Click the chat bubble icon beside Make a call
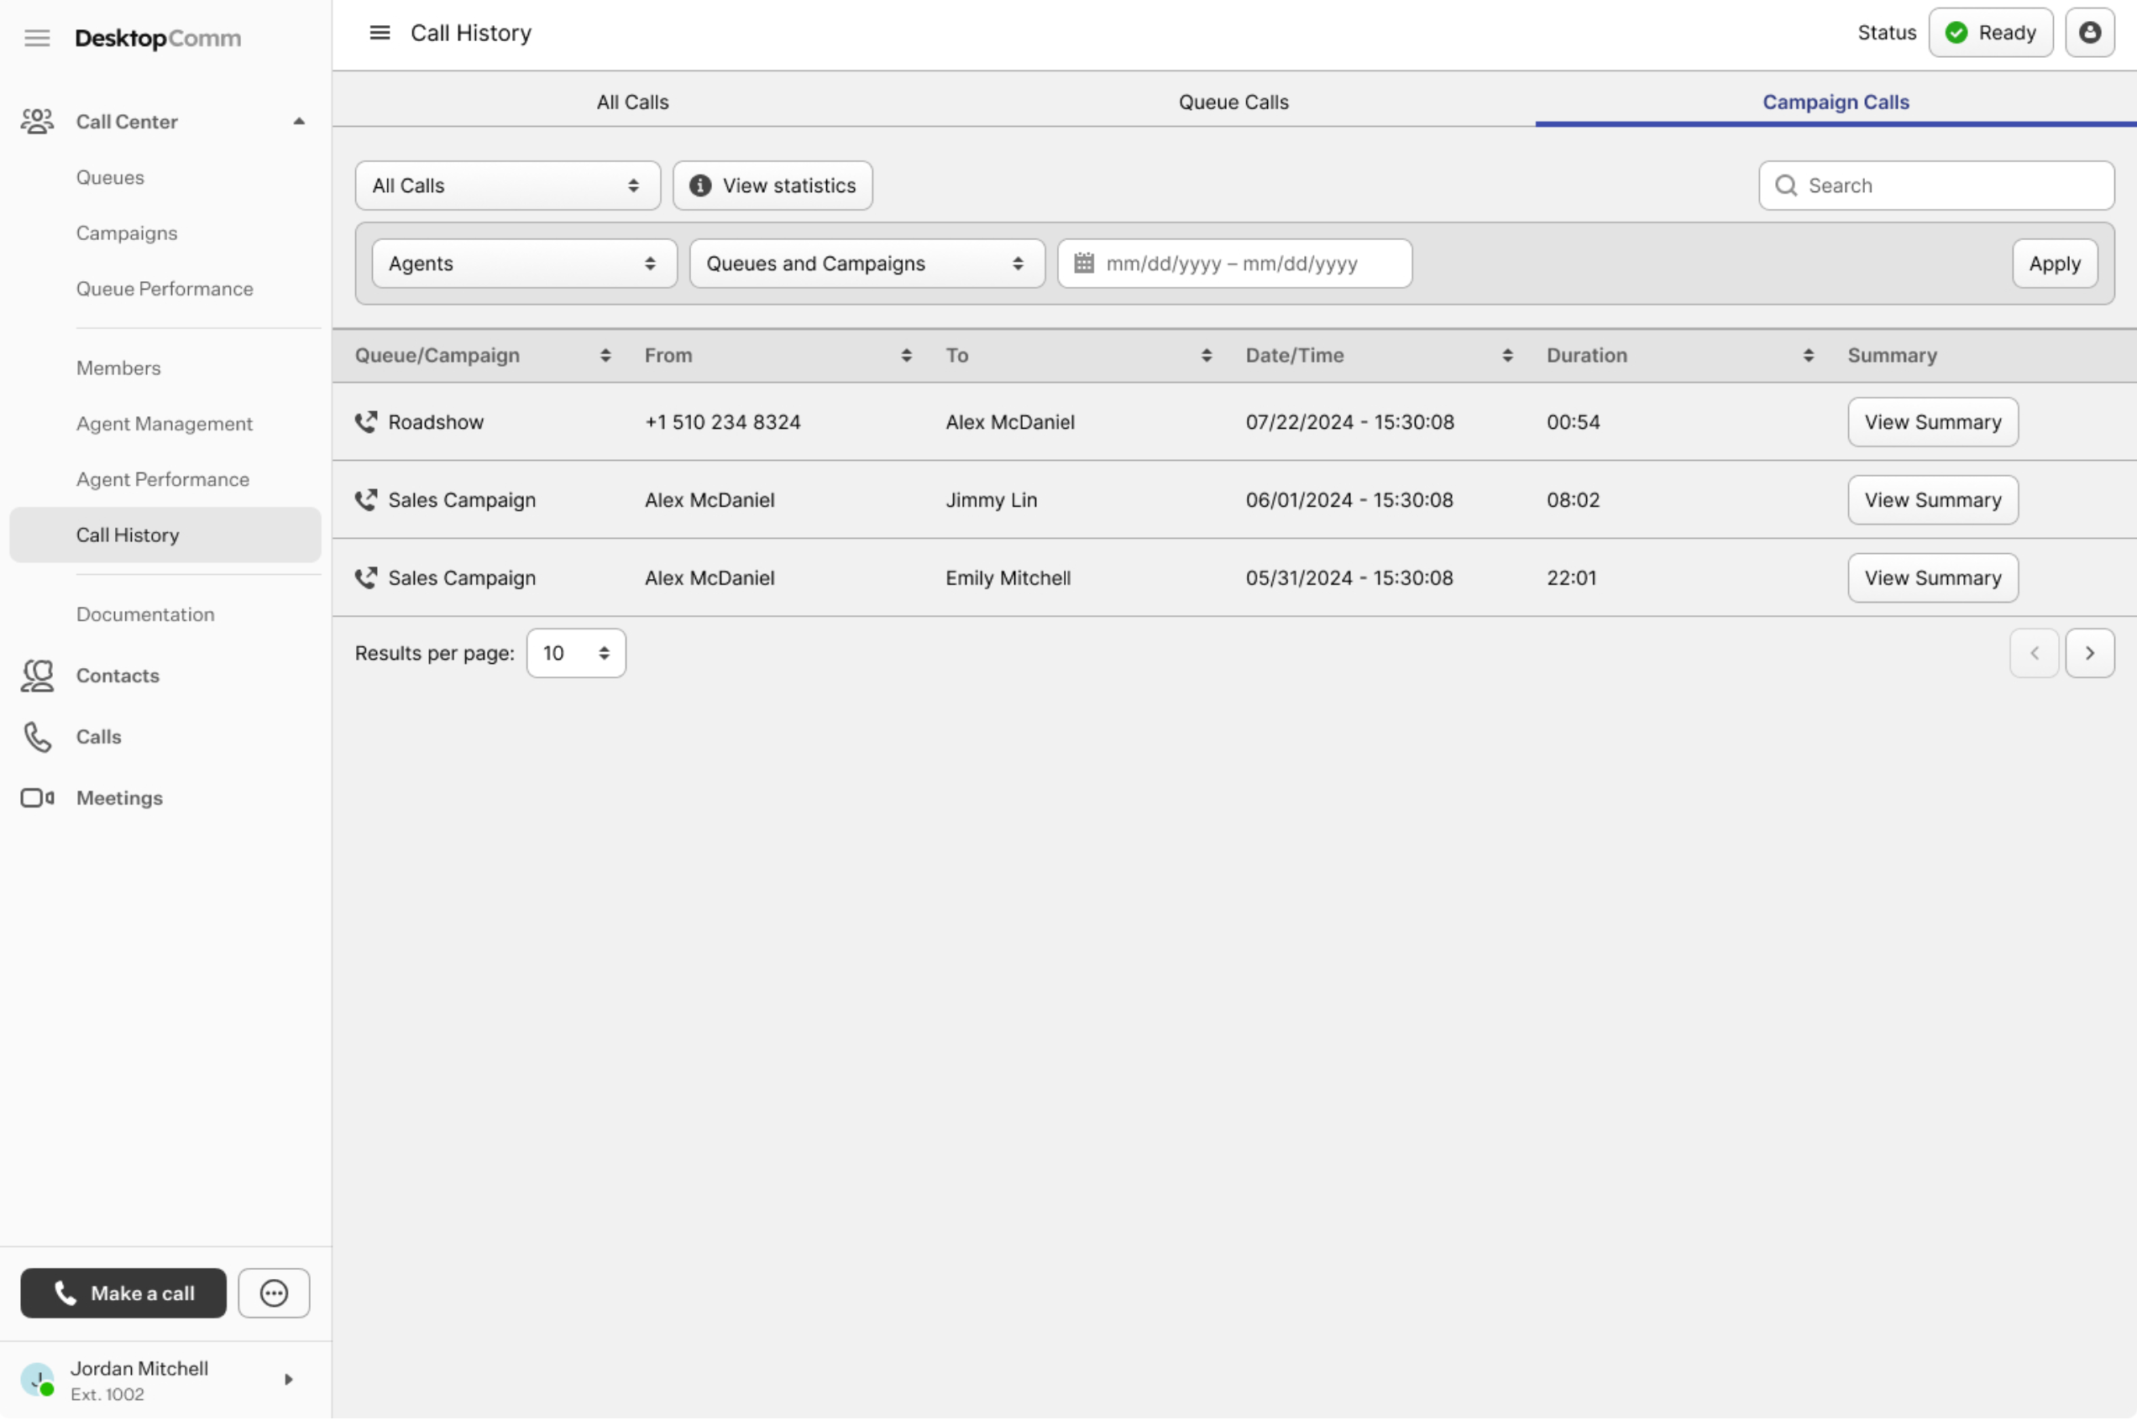The height and width of the screenshot is (1420, 2137). point(274,1293)
